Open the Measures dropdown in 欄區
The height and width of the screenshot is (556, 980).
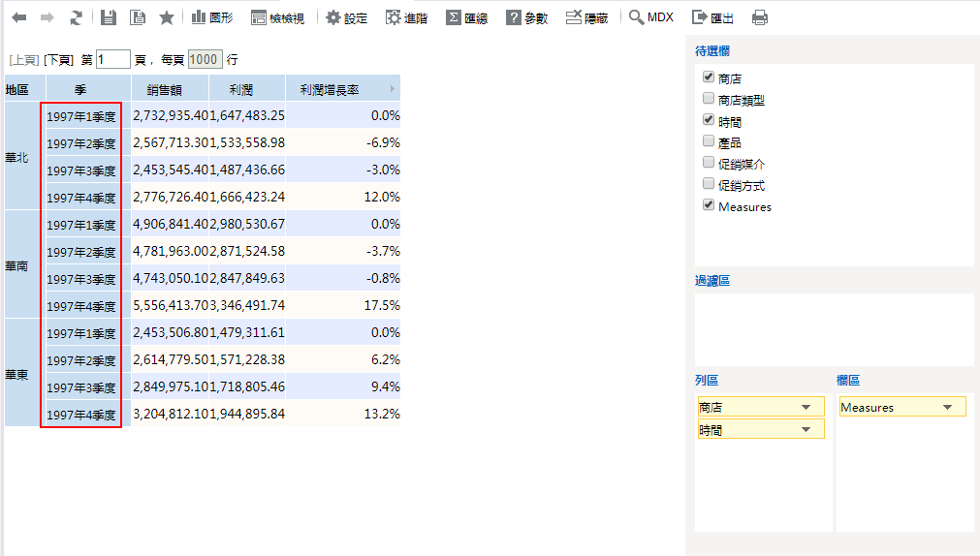tap(947, 408)
